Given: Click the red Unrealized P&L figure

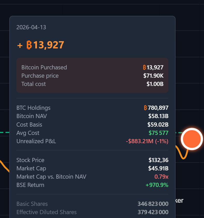Looking at the screenshot, I should pyautogui.click(x=147, y=141).
